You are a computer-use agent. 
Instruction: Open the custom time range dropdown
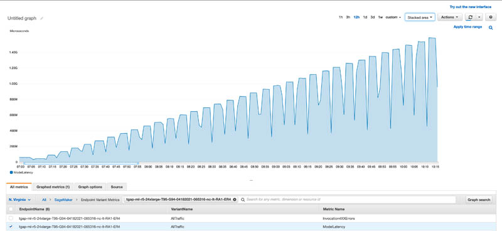393,18
